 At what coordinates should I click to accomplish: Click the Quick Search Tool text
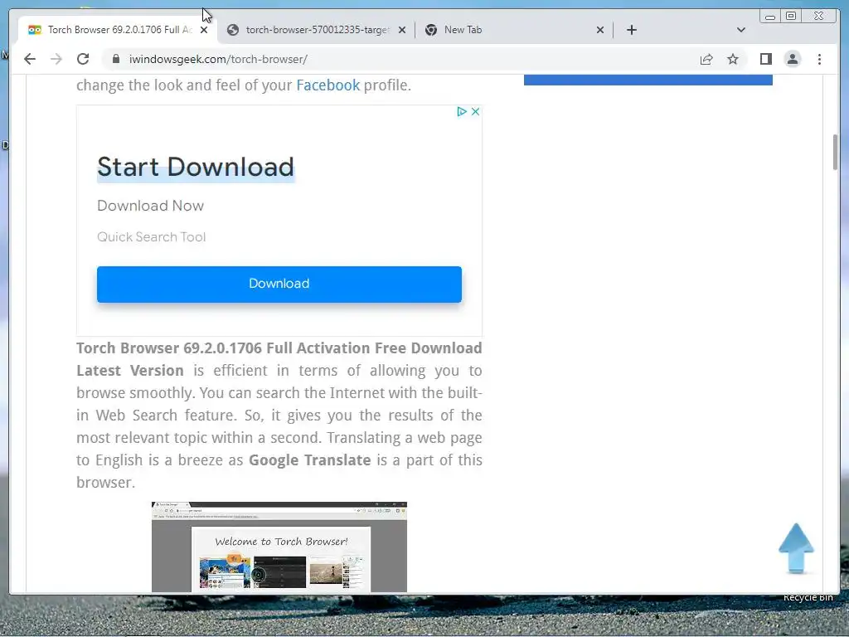point(151,236)
